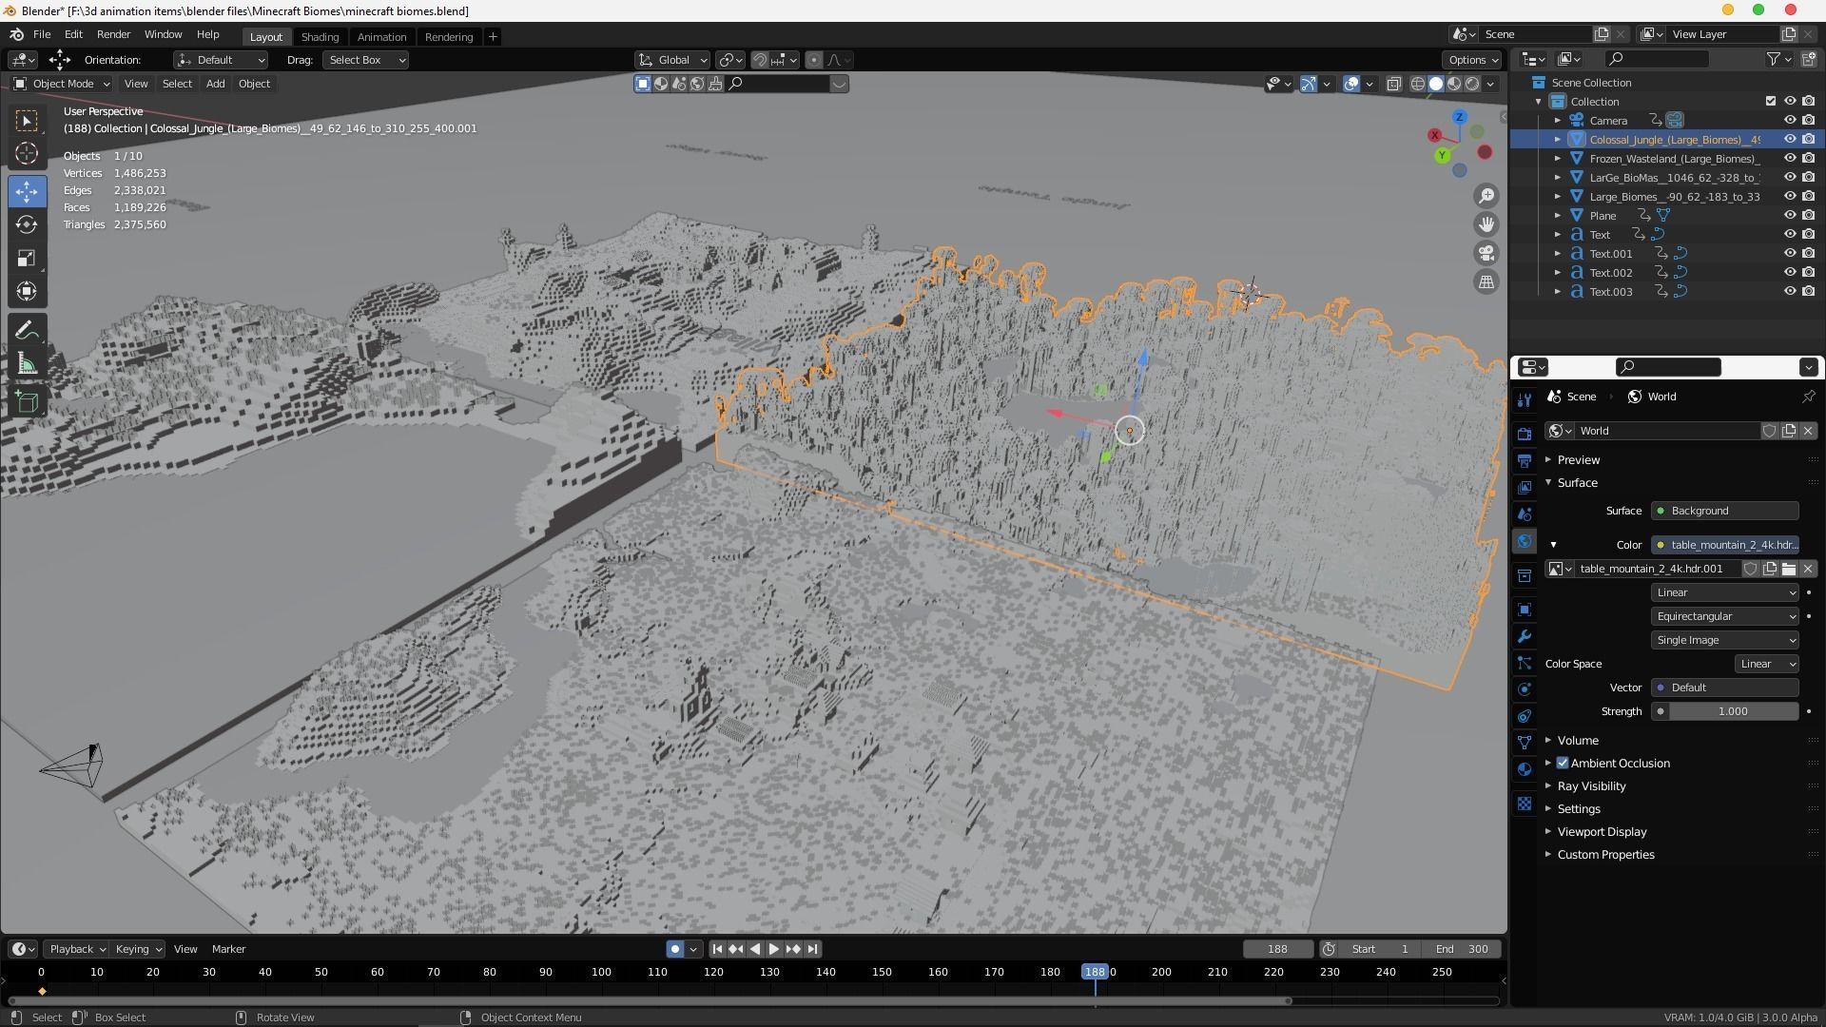
Task: Click the Options button in header
Action: (1472, 60)
